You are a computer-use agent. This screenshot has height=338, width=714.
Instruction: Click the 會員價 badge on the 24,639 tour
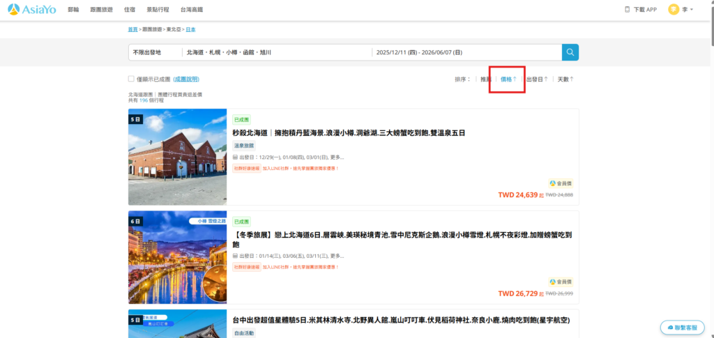click(561, 183)
